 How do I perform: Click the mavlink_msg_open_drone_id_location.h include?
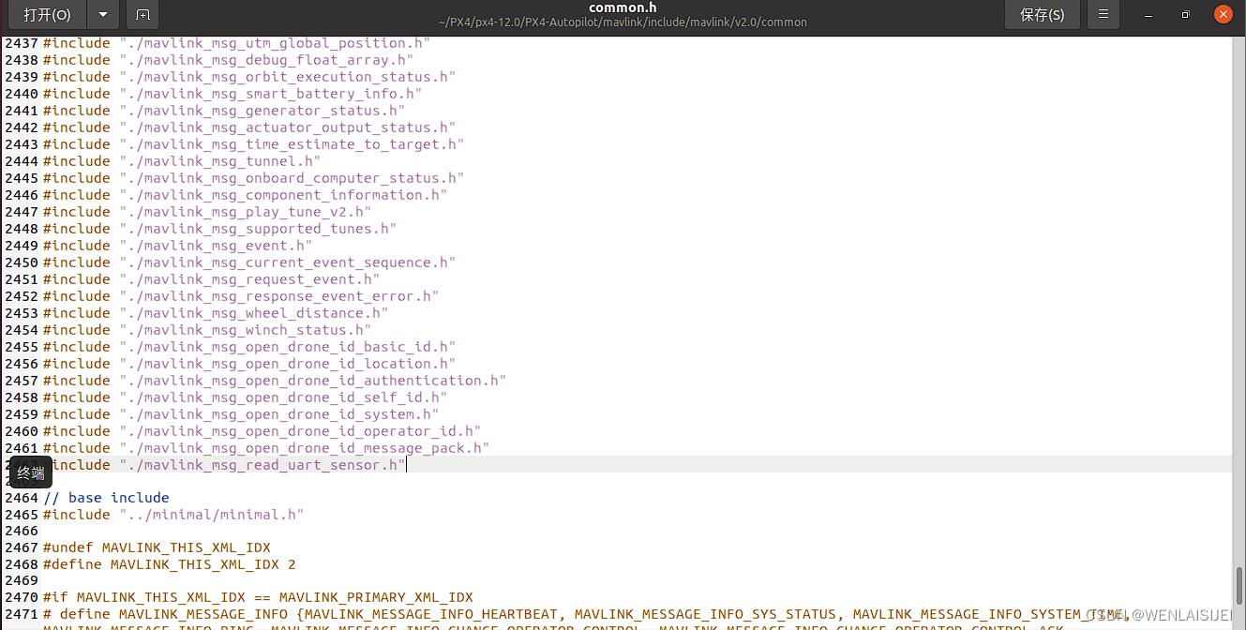[249, 364]
